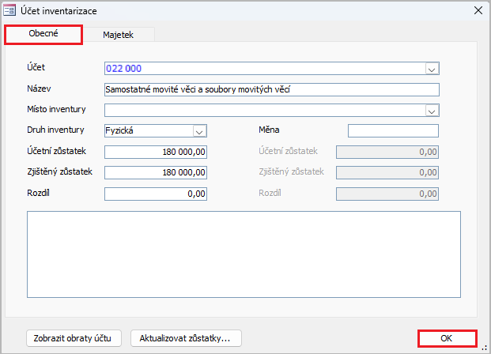Click the greyed Zjištěný zůstatek field under Měna

387,172
